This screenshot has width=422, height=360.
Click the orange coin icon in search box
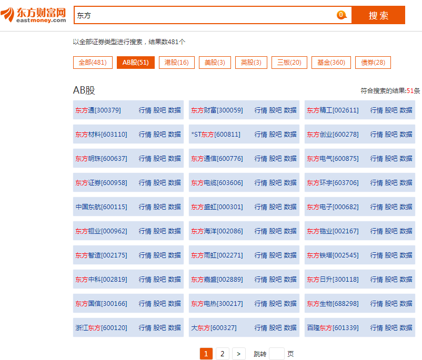pos(341,15)
